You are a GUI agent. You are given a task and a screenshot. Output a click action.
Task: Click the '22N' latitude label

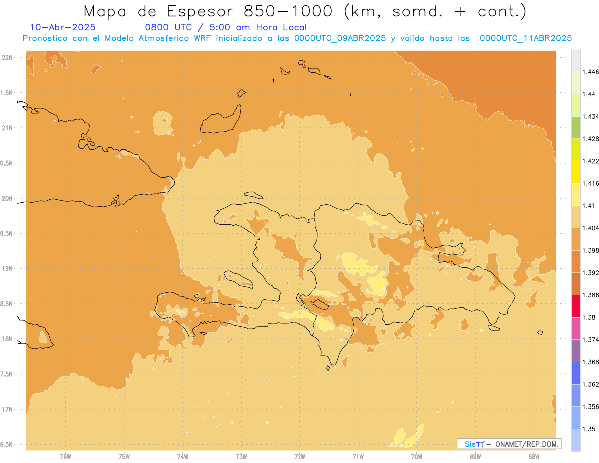click(x=8, y=58)
